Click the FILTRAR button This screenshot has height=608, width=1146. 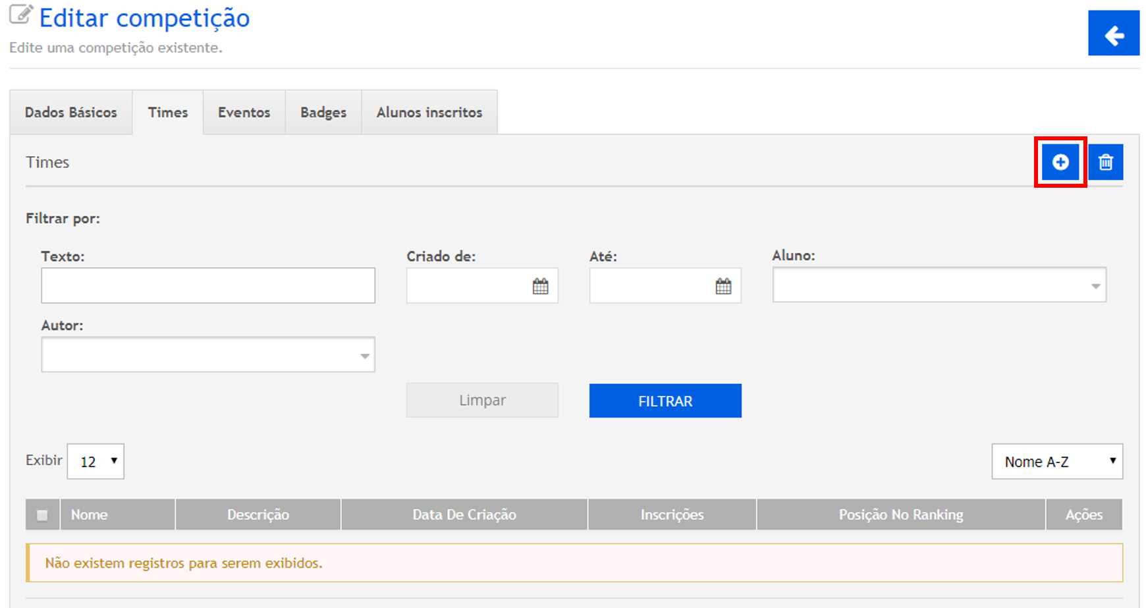click(x=665, y=401)
